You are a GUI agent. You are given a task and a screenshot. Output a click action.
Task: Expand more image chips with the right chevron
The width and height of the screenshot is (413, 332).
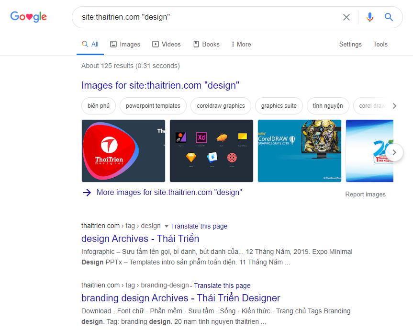tap(394, 105)
